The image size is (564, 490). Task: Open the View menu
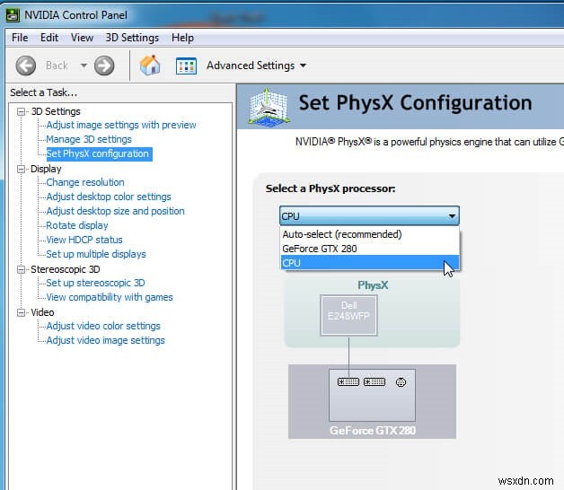tap(82, 38)
